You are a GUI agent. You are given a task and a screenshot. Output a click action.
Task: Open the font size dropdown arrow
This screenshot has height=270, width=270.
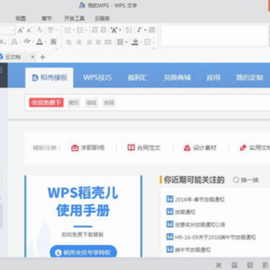(x=13, y=31)
